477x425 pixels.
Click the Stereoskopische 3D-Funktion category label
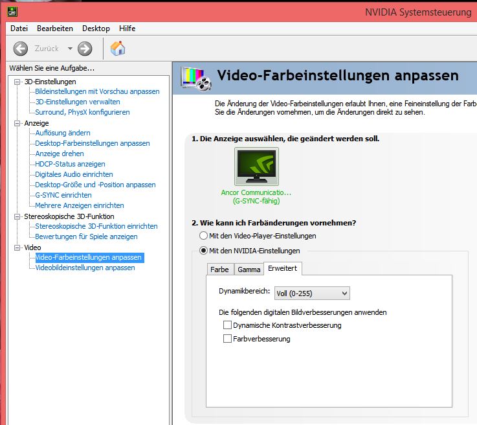coord(69,216)
